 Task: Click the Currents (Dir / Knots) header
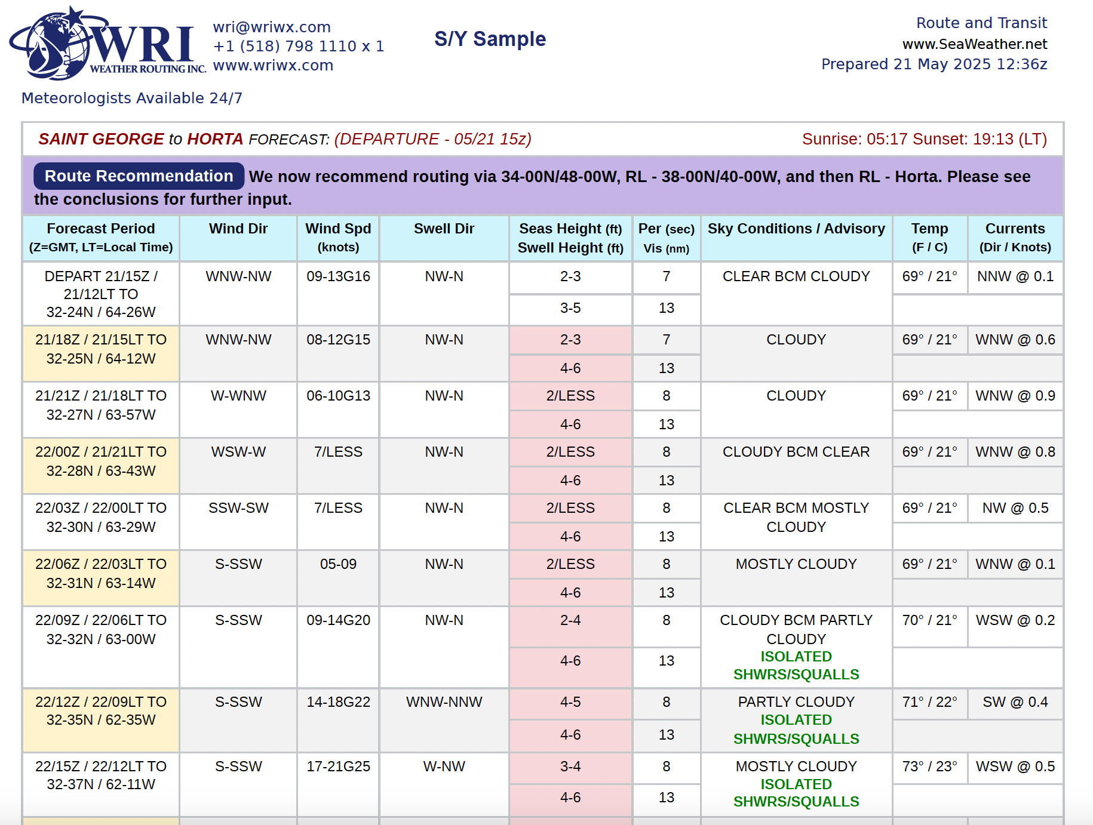1015,238
